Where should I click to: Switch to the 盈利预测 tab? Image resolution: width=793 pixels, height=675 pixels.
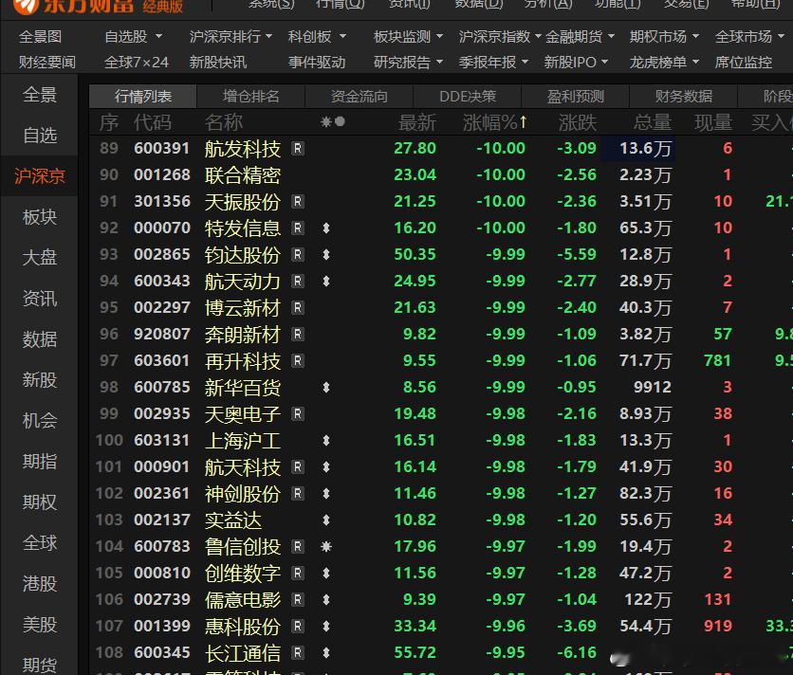click(576, 96)
